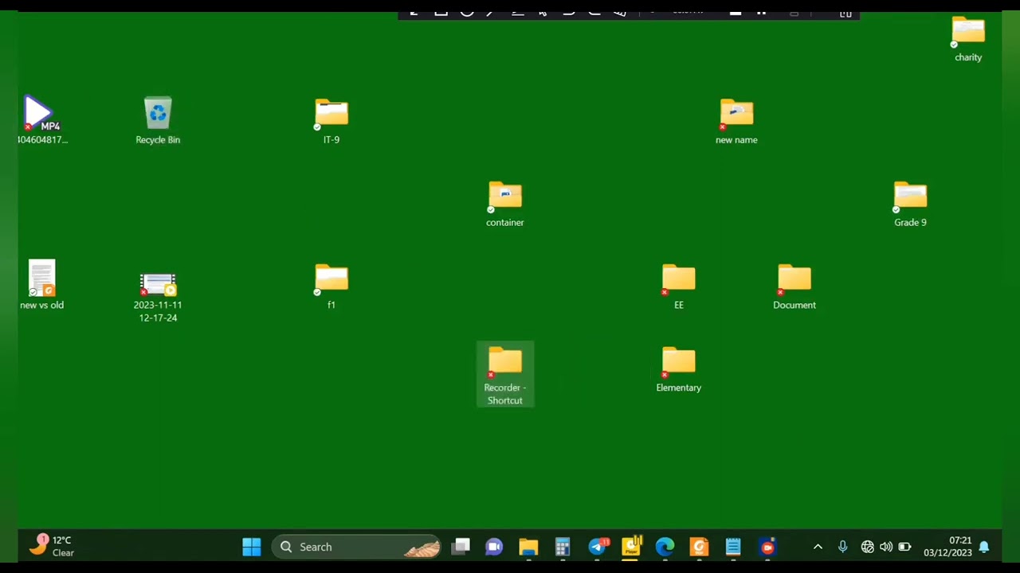Select the container folder
This screenshot has width=1020, height=573.
point(505,204)
